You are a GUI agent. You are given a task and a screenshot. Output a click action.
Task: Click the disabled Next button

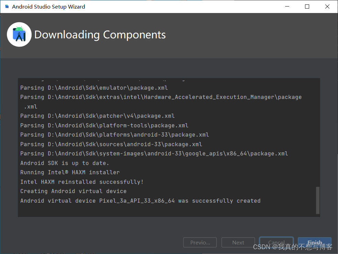[238, 242]
